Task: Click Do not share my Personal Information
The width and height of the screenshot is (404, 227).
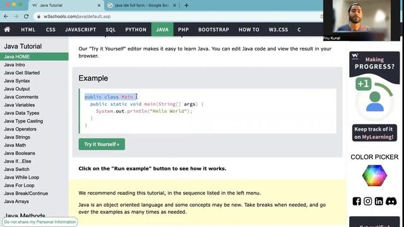Action: tap(40, 222)
